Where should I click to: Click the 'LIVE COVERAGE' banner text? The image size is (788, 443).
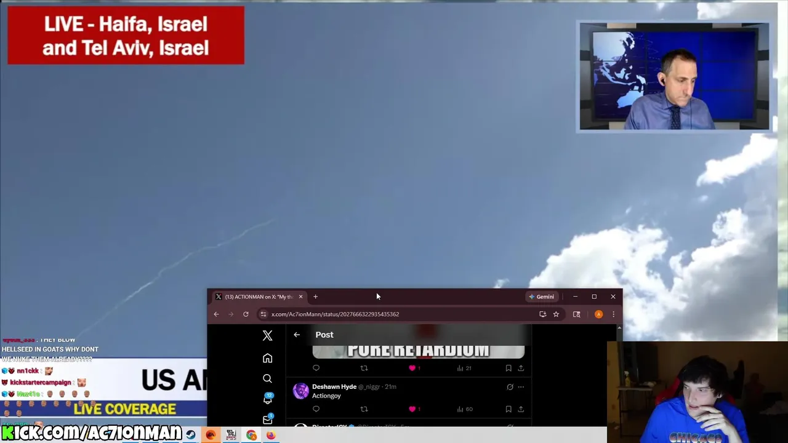pyautogui.click(x=124, y=409)
